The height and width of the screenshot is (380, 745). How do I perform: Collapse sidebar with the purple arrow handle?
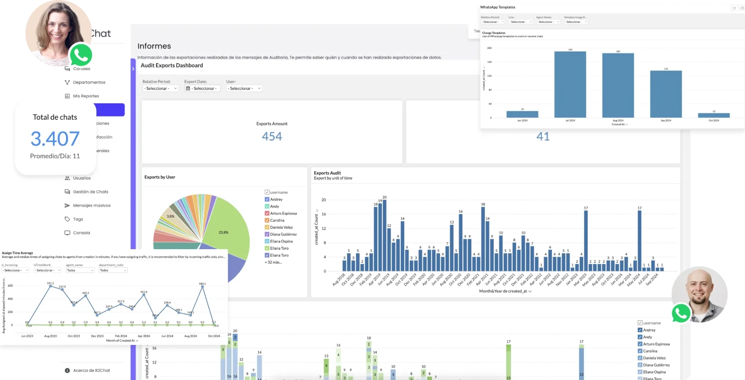point(133,69)
